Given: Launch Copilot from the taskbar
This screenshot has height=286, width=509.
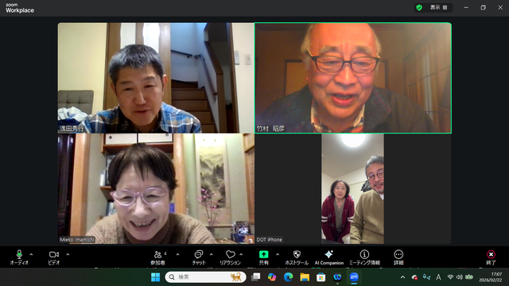Looking at the screenshot, I should (x=272, y=277).
